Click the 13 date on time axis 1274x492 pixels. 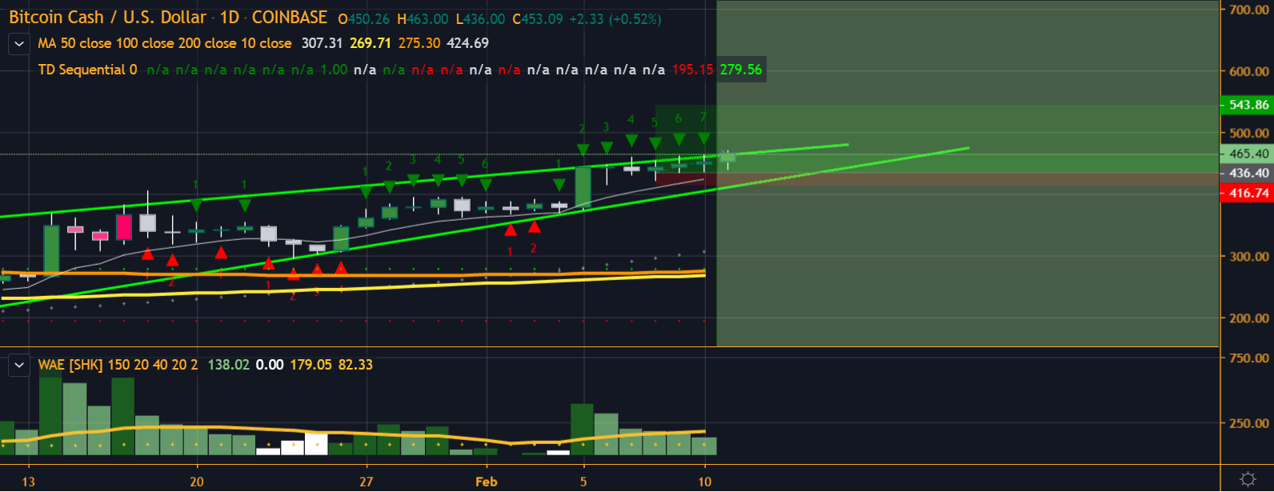(29, 482)
